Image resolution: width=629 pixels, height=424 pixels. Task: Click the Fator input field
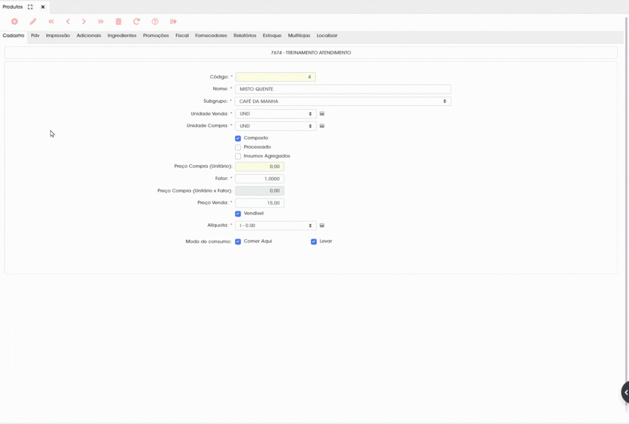coord(260,179)
